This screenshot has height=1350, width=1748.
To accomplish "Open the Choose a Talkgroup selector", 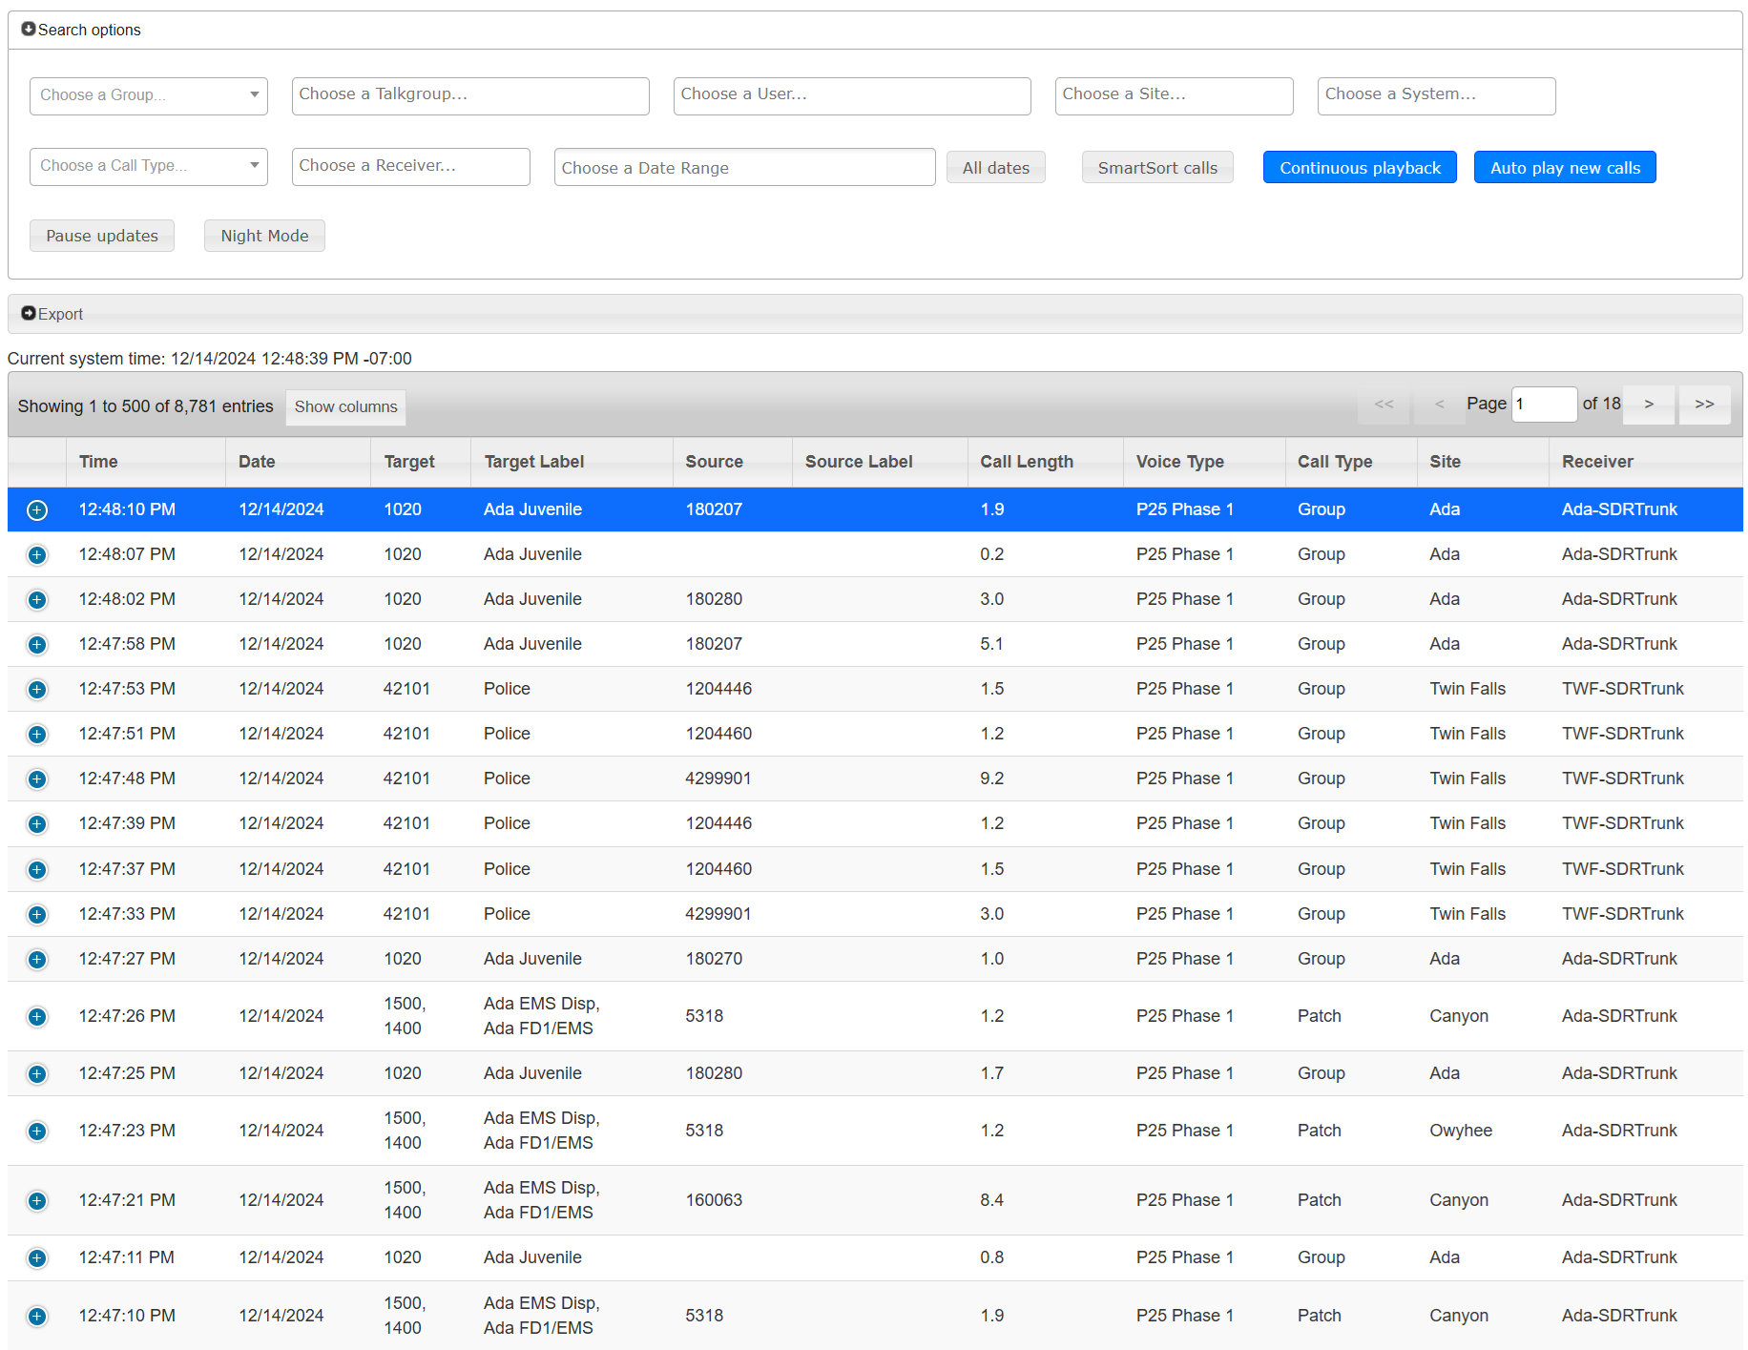I will pos(469,95).
